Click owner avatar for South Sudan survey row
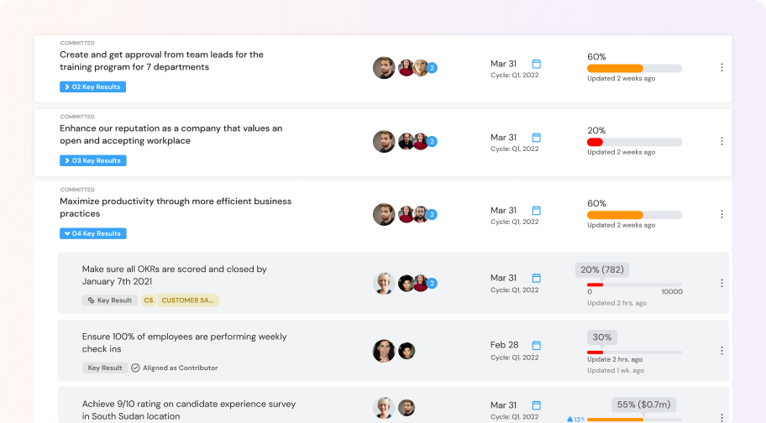This screenshot has height=423, width=766. pyautogui.click(x=384, y=408)
